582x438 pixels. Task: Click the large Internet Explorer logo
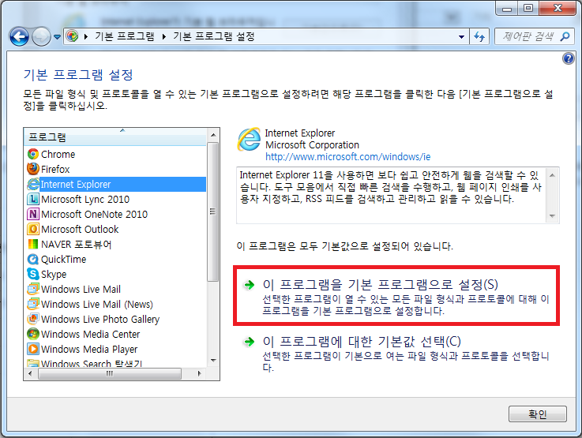tap(249, 140)
